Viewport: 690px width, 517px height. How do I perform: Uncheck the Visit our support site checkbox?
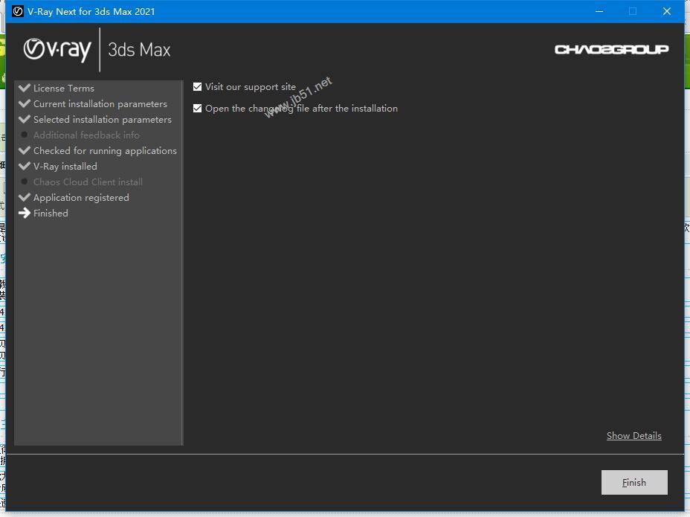coord(197,87)
